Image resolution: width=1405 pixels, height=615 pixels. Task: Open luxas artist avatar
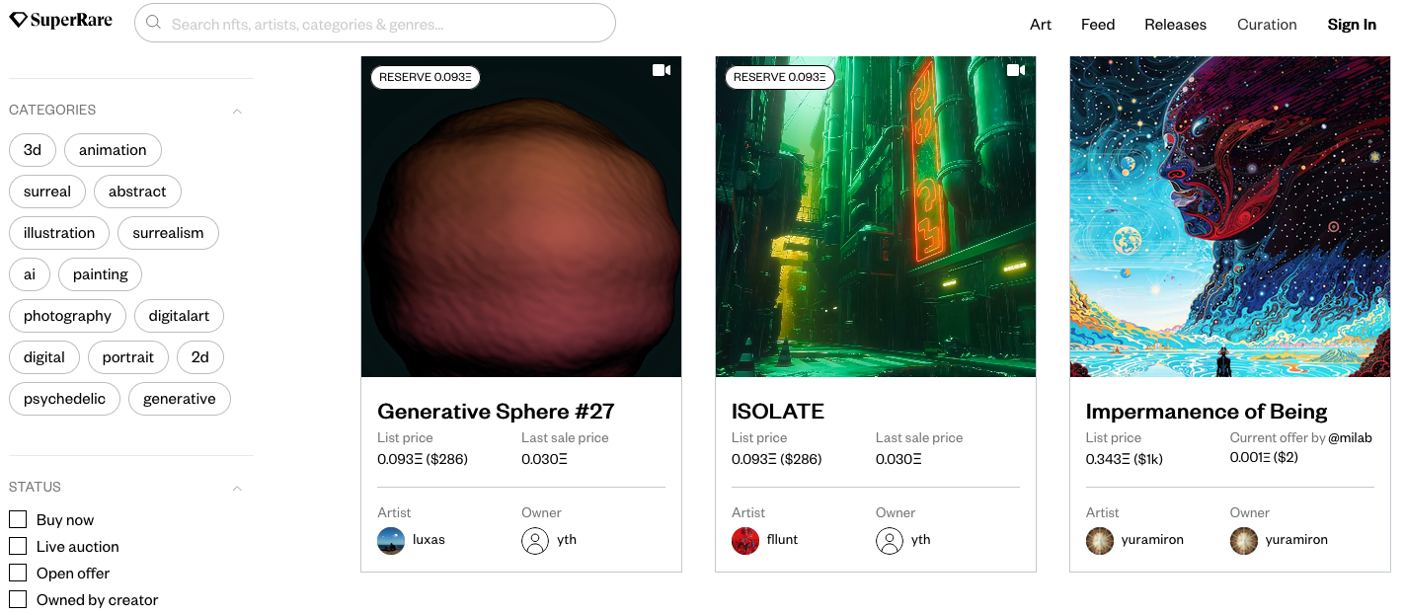(x=391, y=540)
